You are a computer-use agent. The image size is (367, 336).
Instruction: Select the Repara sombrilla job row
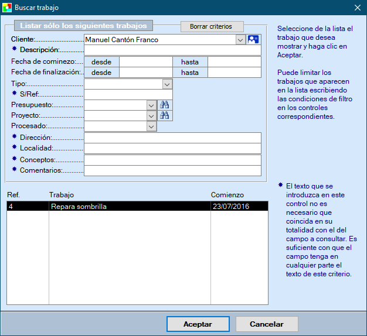[129, 207]
